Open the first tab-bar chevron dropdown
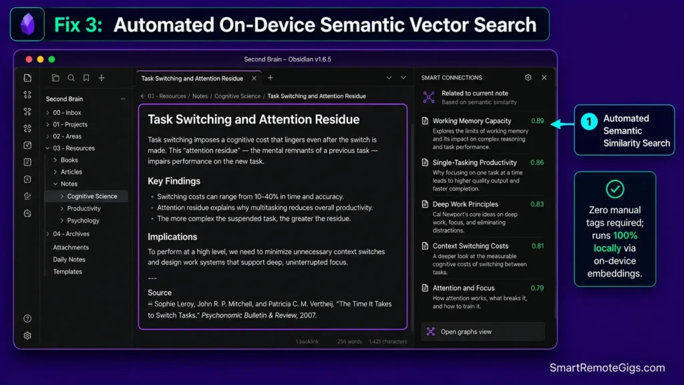684x385 pixels. tap(389, 78)
